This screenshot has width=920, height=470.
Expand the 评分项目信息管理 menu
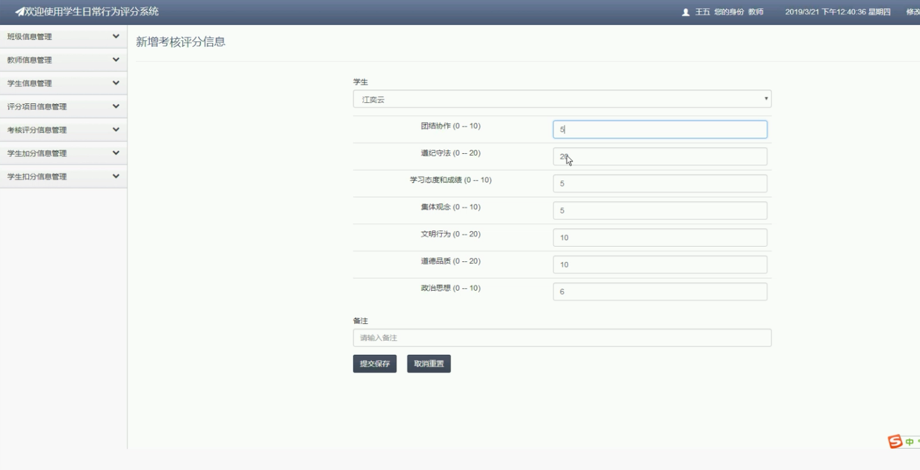point(63,106)
